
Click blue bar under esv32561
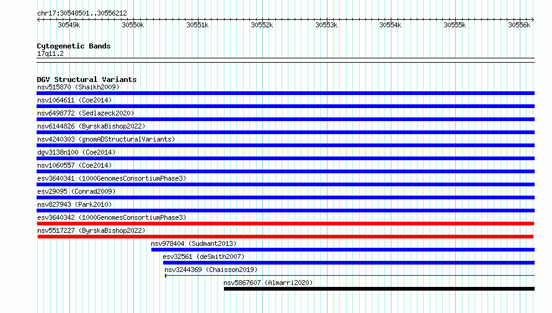[x=349, y=263]
